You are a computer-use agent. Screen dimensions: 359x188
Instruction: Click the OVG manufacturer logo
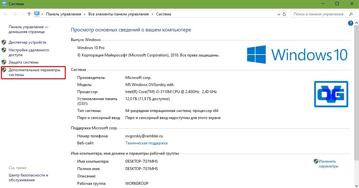[x=331, y=94]
